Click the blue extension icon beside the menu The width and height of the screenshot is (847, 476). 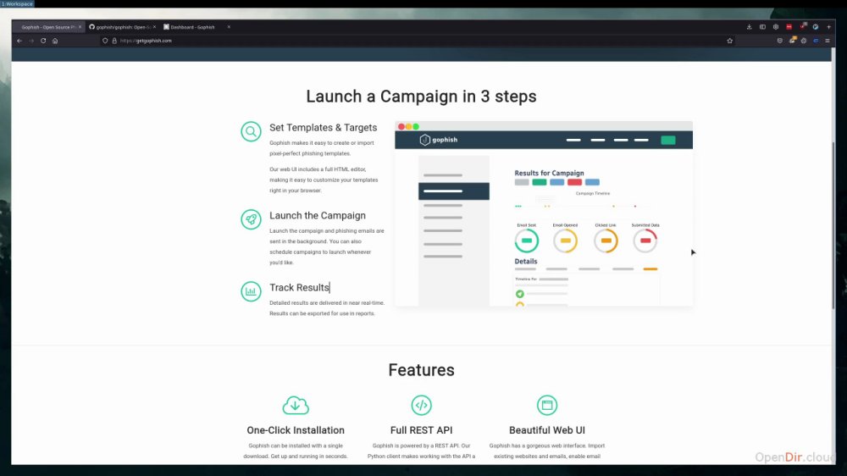(x=816, y=41)
